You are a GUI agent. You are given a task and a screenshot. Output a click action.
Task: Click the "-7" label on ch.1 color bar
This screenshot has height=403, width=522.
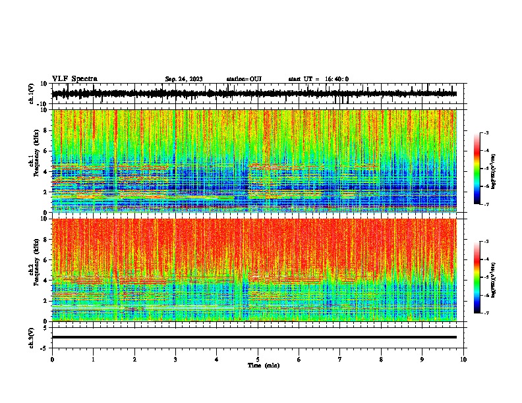pyautogui.click(x=486, y=204)
